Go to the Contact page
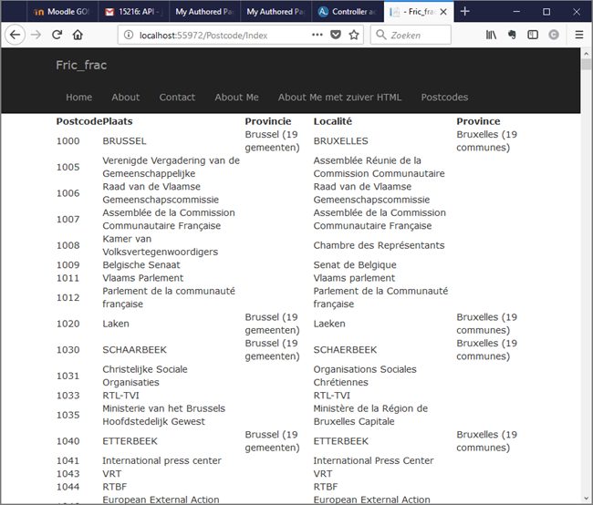Viewport: 593px width, 505px height. pyautogui.click(x=177, y=98)
